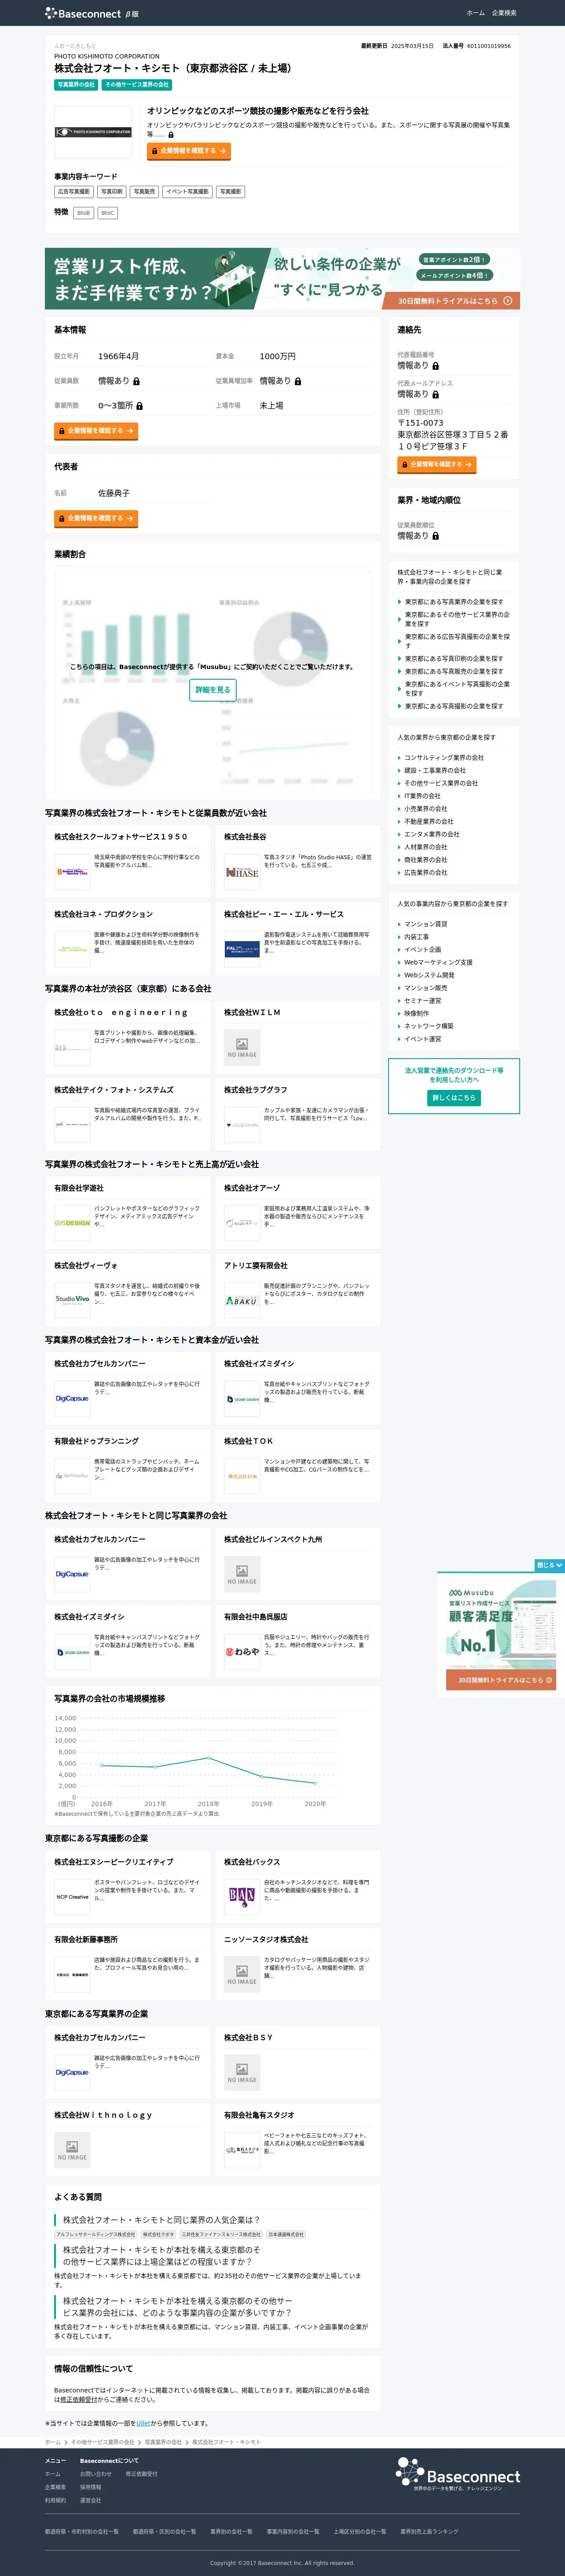Image resolution: width=565 pixels, height=2576 pixels.
Task: Open 株式会社ラブグラフ card
Action: click(298, 1115)
